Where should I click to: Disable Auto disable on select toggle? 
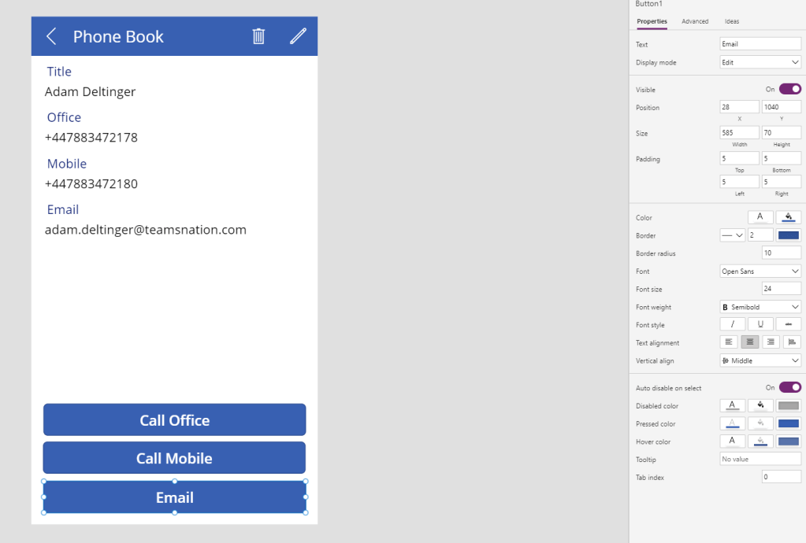tap(789, 387)
